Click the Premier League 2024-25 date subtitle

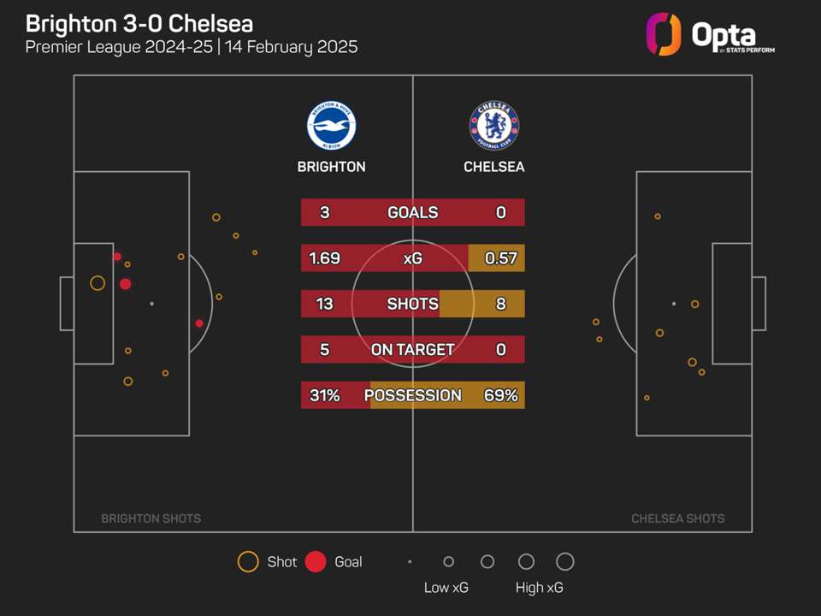tap(192, 47)
